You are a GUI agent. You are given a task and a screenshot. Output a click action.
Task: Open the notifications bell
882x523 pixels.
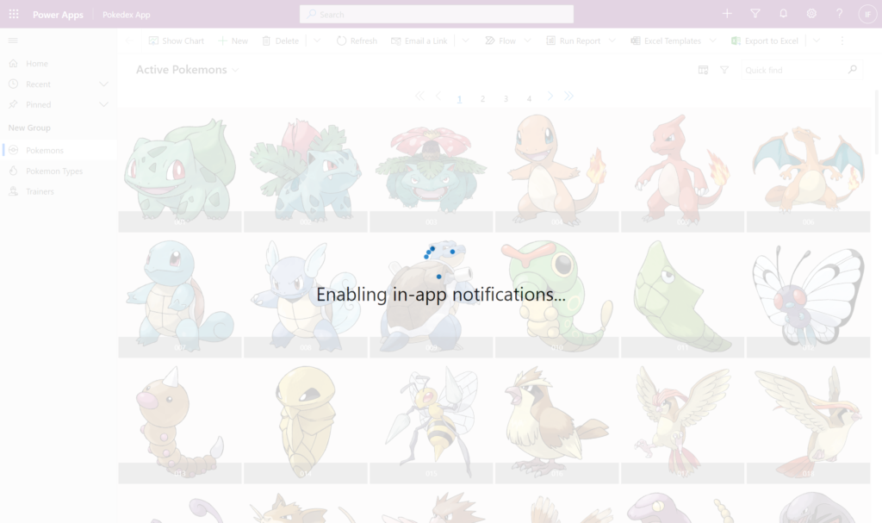click(783, 14)
